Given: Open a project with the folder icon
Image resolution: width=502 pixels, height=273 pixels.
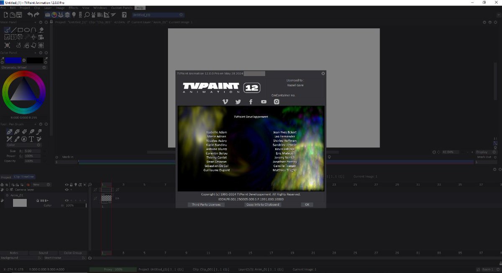Looking at the screenshot, I should tap(13, 15).
